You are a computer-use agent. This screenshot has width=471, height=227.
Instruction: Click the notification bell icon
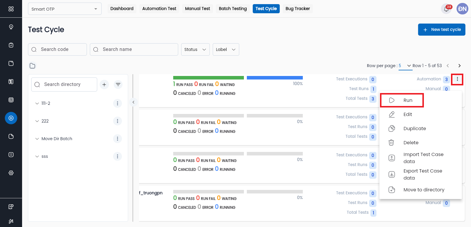(x=446, y=9)
